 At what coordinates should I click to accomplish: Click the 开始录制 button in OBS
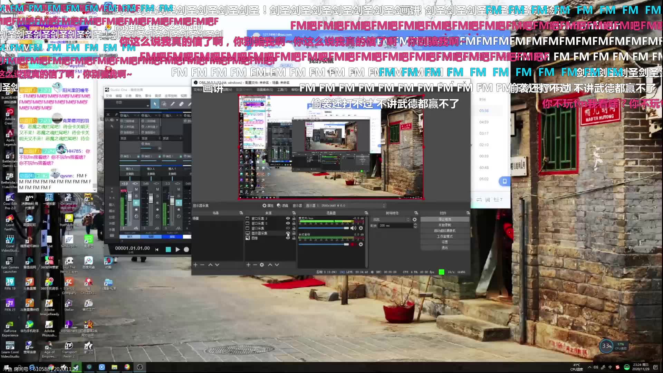coord(444,225)
